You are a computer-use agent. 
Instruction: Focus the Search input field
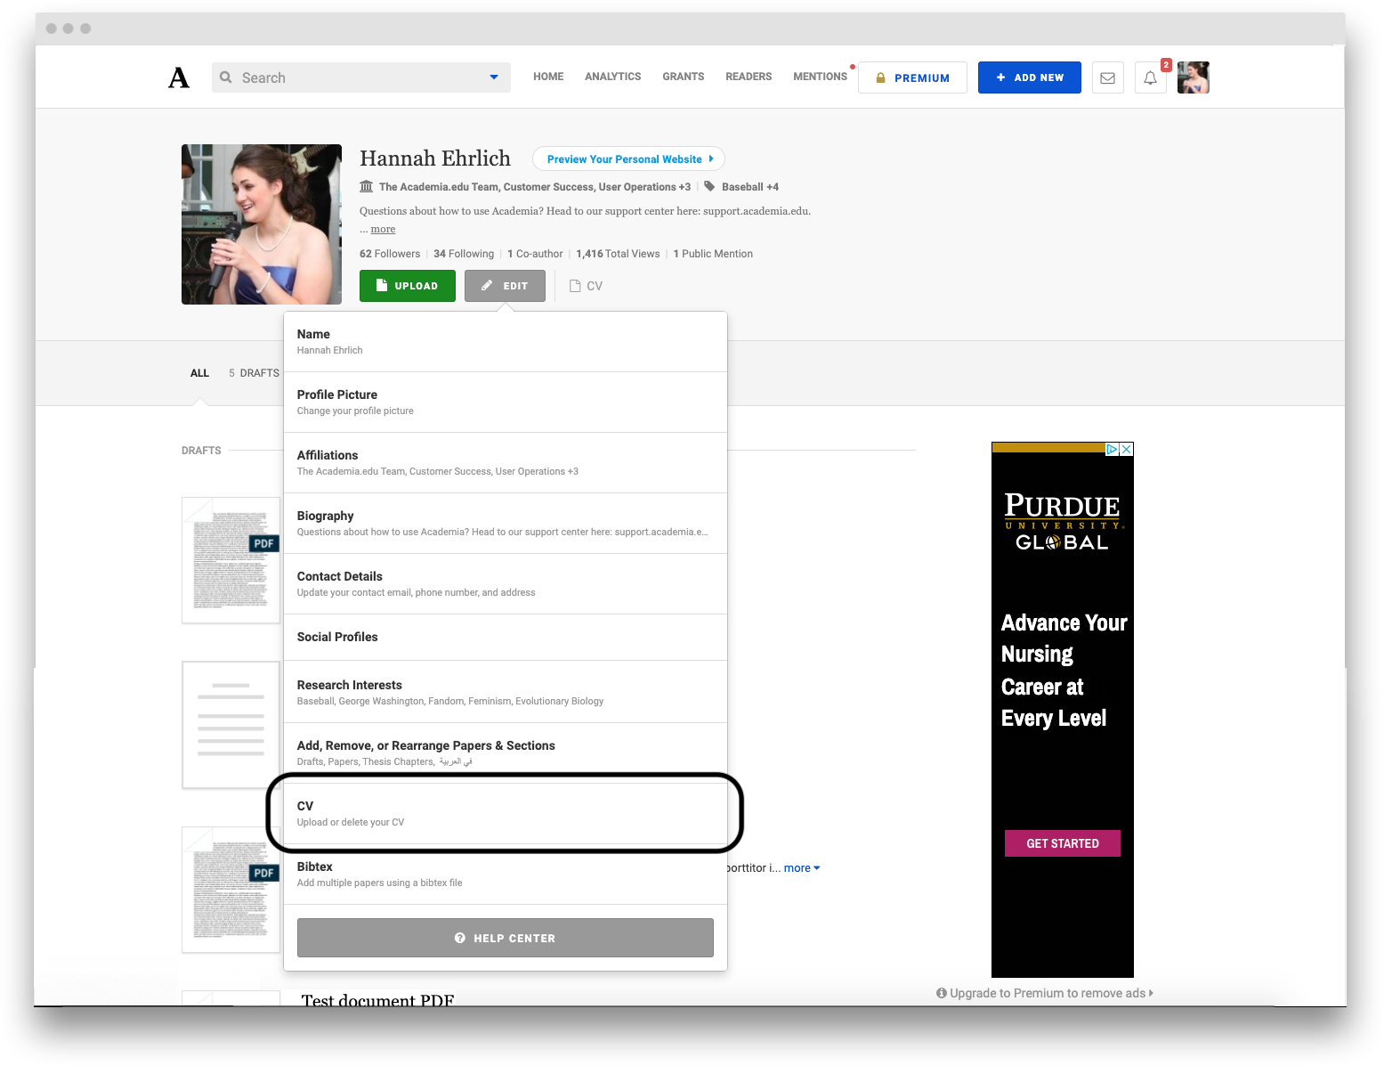point(360,77)
